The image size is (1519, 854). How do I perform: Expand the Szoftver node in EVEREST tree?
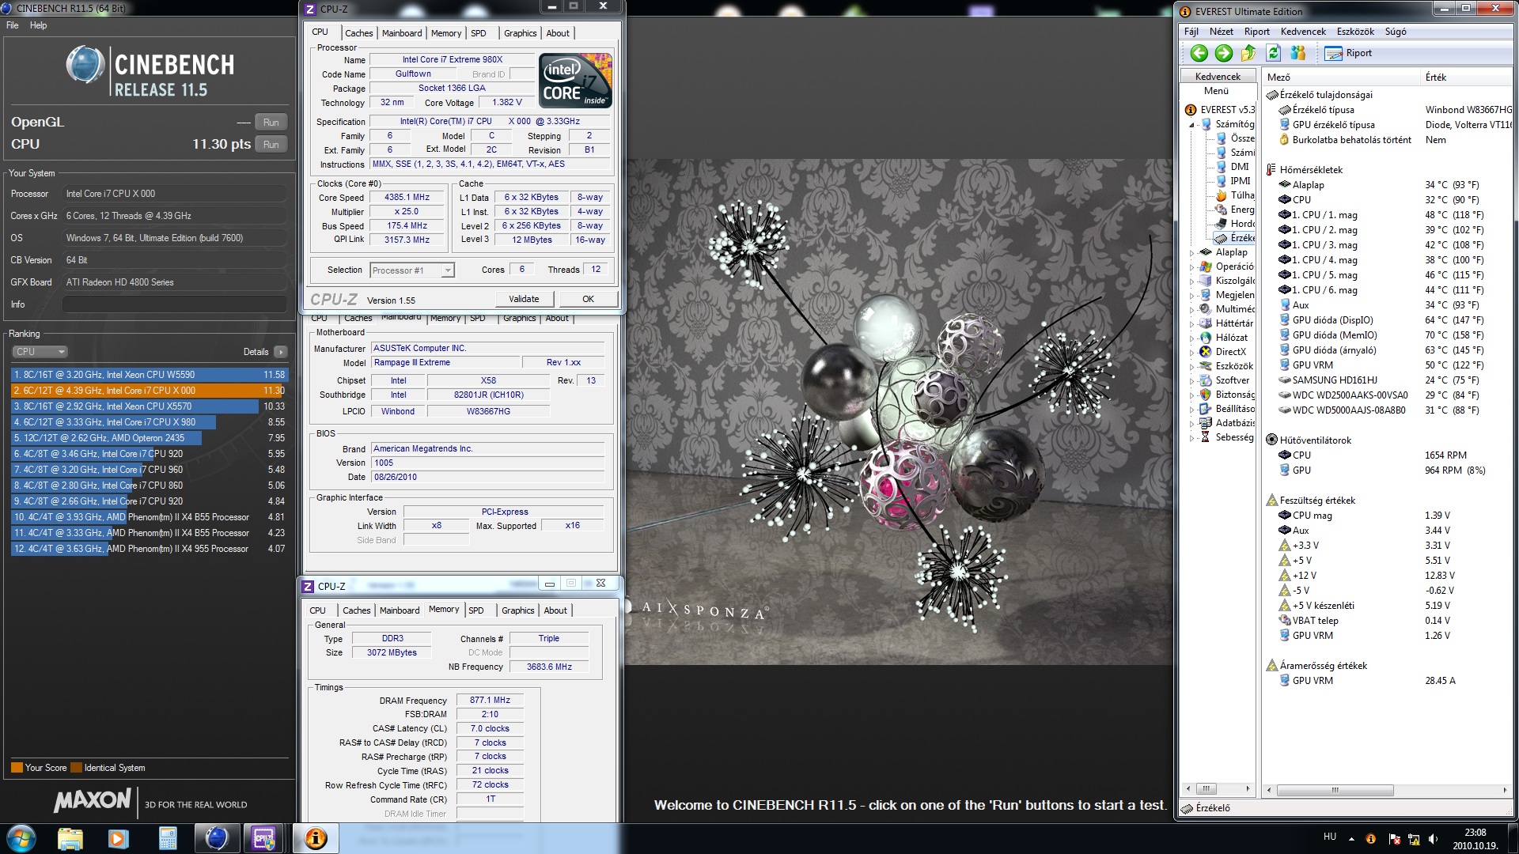tap(1191, 381)
